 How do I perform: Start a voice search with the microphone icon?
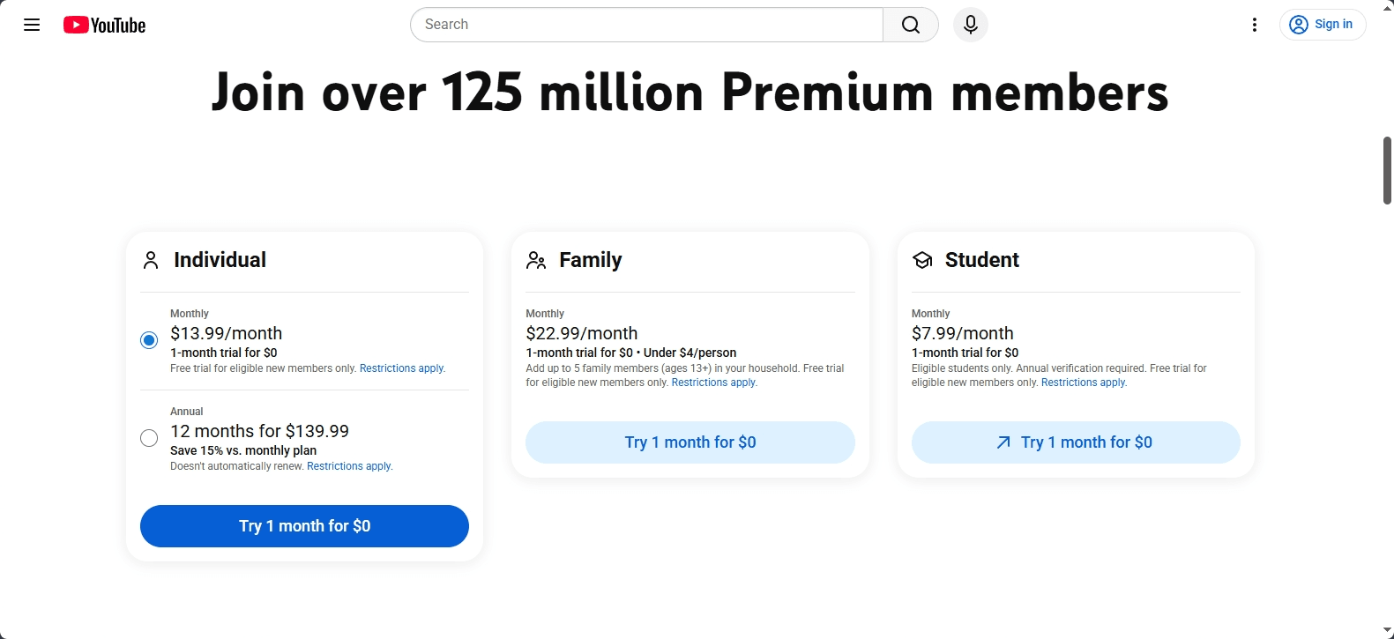970,25
